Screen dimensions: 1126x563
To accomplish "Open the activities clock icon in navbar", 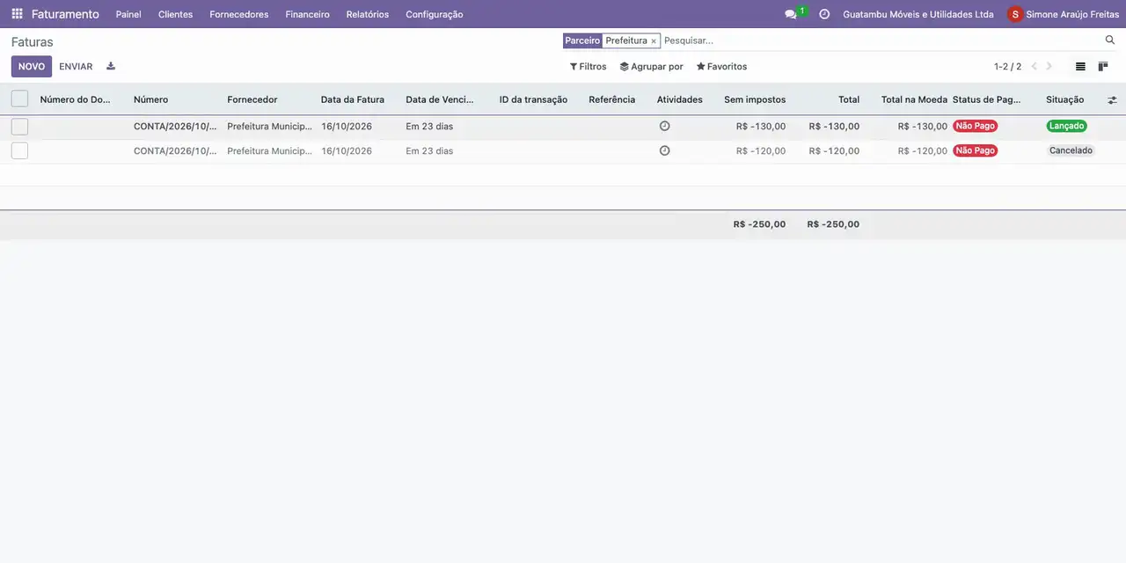I will pyautogui.click(x=824, y=14).
